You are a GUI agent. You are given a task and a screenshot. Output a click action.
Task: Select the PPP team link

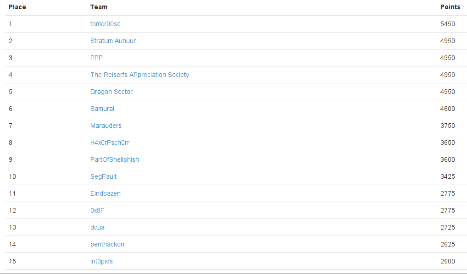click(96, 58)
